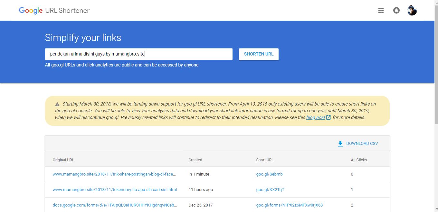The image size is (438, 212).
Task: Click the 'Simplify your links' heading
Action: (83, 38)
